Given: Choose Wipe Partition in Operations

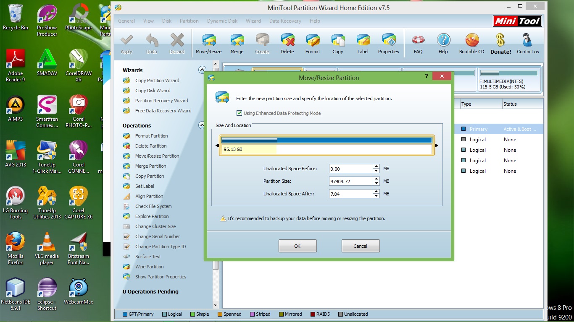Looking at the screenshot, I should point(150,267).
